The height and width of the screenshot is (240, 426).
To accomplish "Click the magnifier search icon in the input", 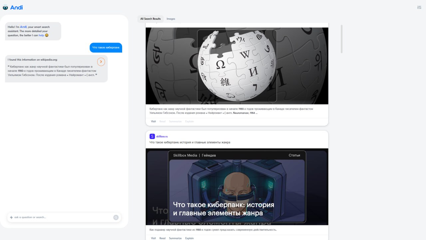I will (116, 217).
